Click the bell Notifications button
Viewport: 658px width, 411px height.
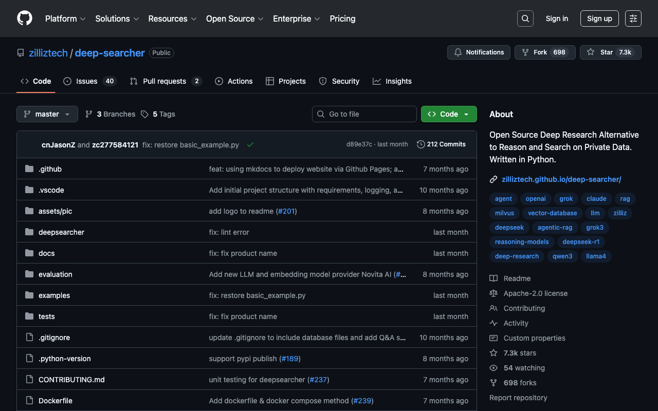(x=479, y=52)
